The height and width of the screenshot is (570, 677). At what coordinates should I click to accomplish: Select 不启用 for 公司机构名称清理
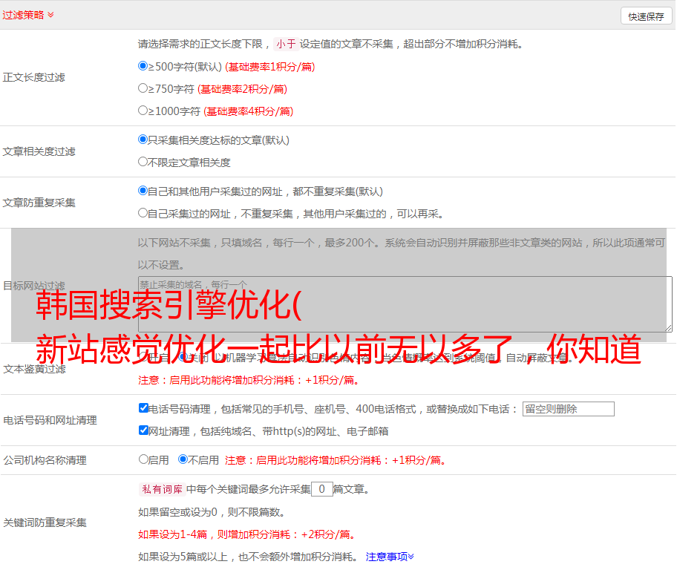click(183, 459)
